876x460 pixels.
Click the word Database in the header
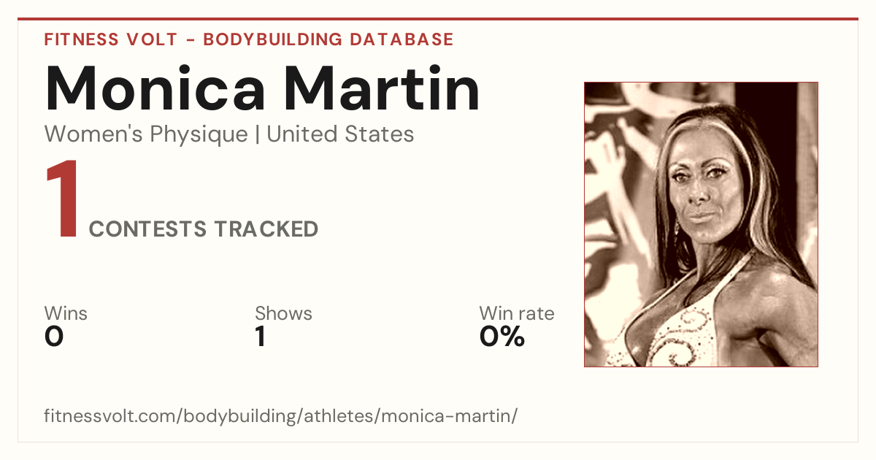click(x=401, y=39)
